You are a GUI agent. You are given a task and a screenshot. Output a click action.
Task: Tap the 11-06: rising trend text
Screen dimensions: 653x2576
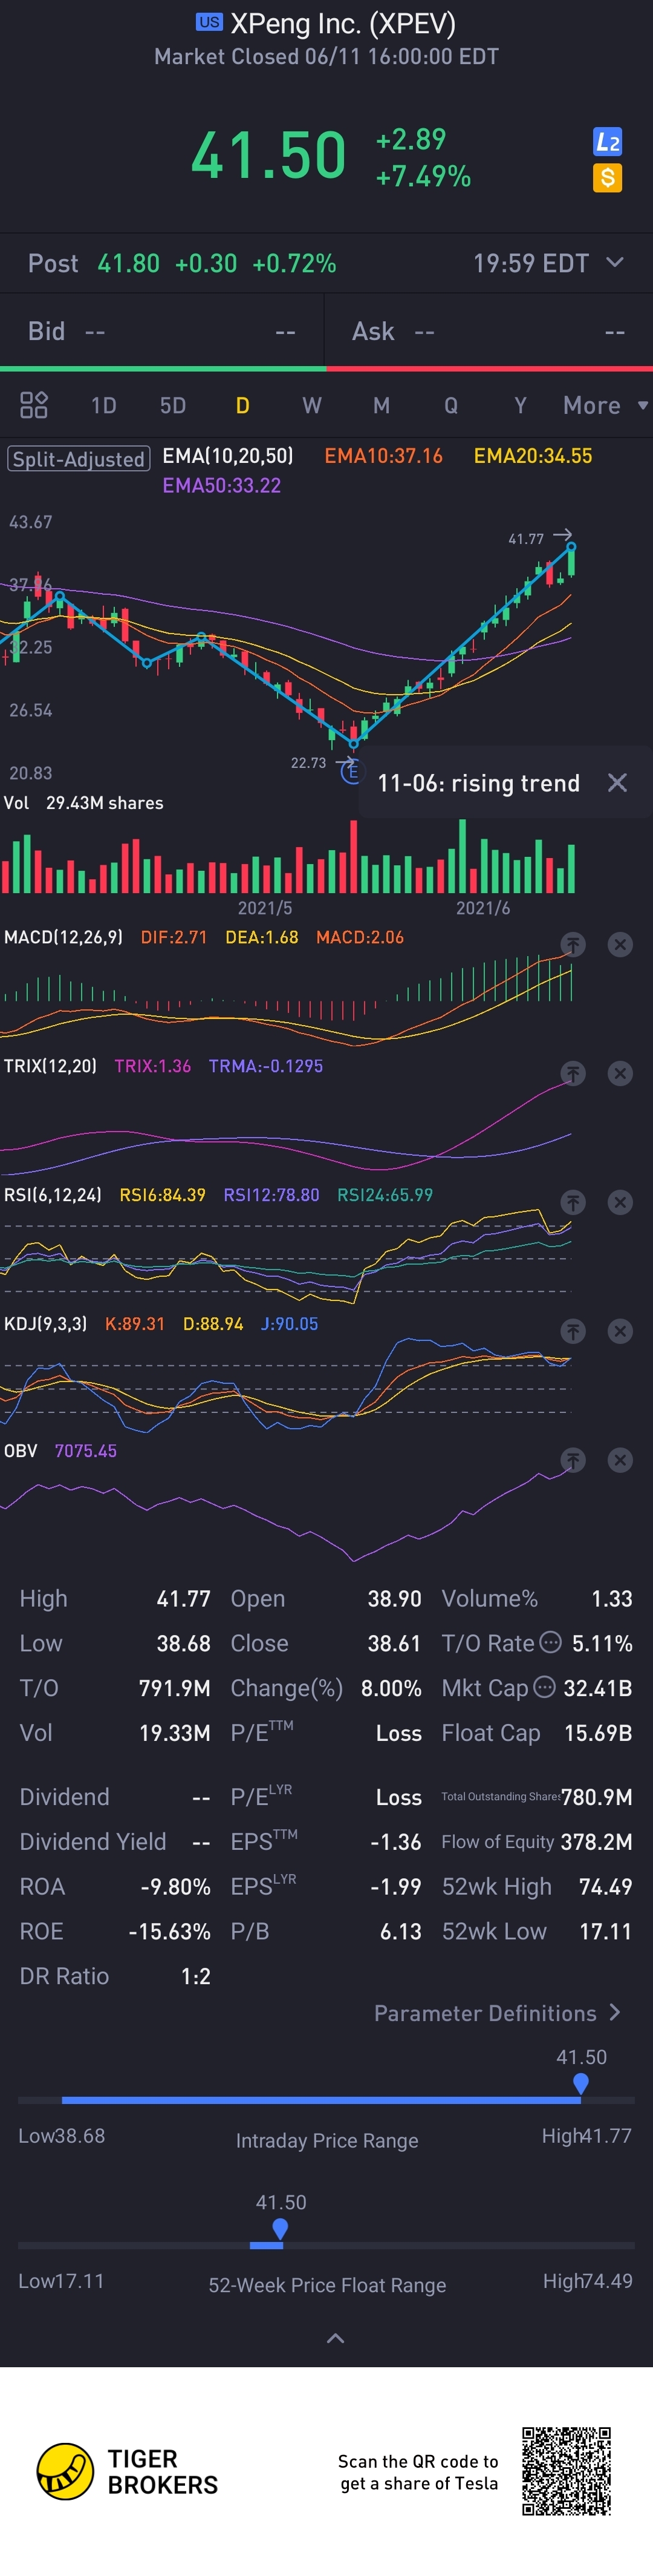[478, 783]
